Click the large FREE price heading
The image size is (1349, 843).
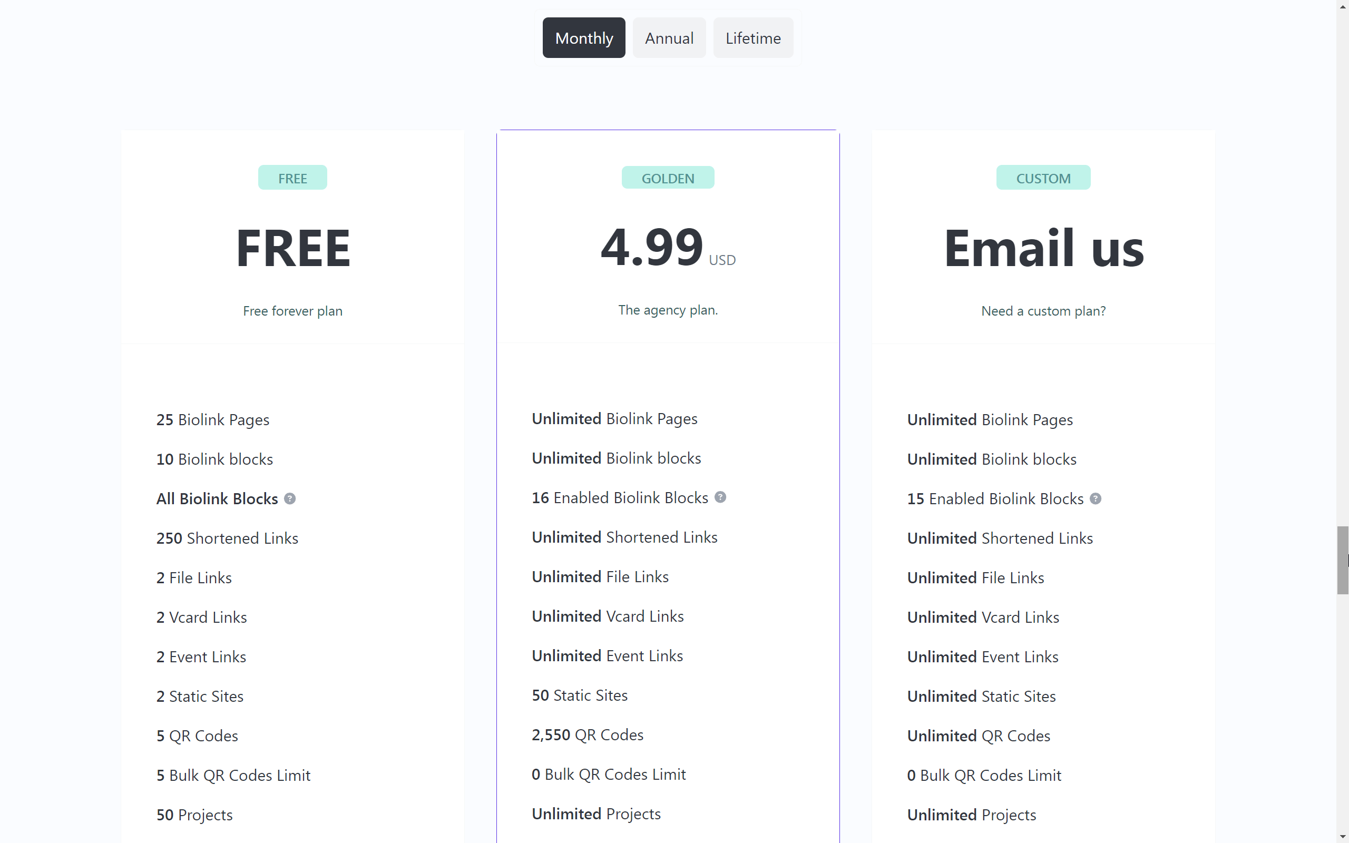click(x=292, y=249)
